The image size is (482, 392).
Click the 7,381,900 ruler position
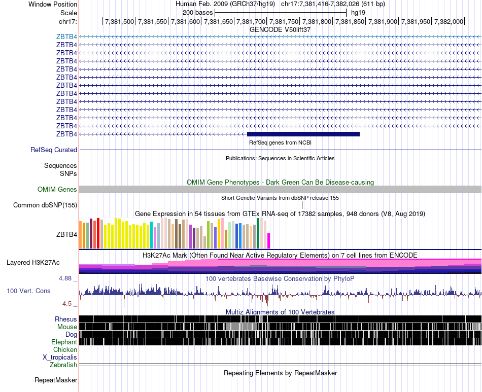pos(383,21)
